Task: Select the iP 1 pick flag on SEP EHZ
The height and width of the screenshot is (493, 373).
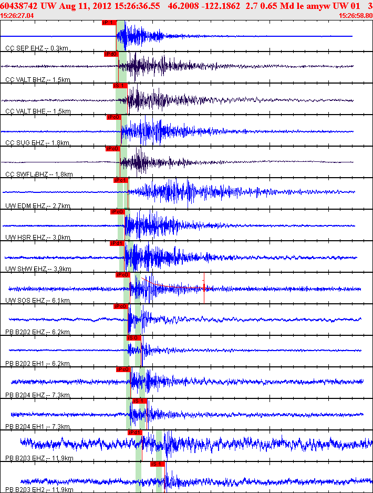Action: (x=109, y=23)
